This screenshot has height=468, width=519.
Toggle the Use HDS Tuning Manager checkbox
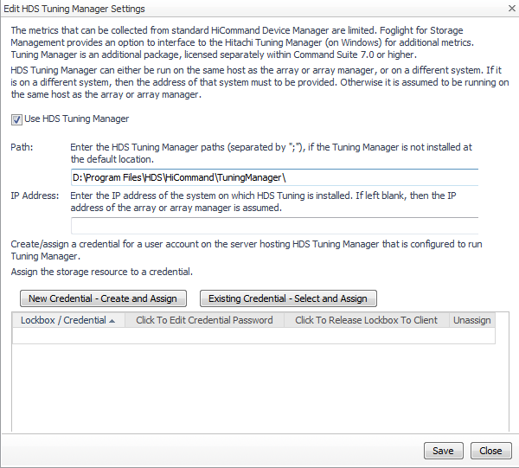pyautogui.click(x=16, y=119)
